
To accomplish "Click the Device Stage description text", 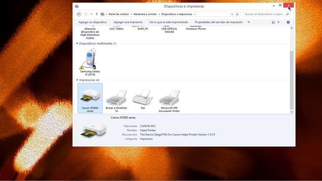I will [178, 135].
